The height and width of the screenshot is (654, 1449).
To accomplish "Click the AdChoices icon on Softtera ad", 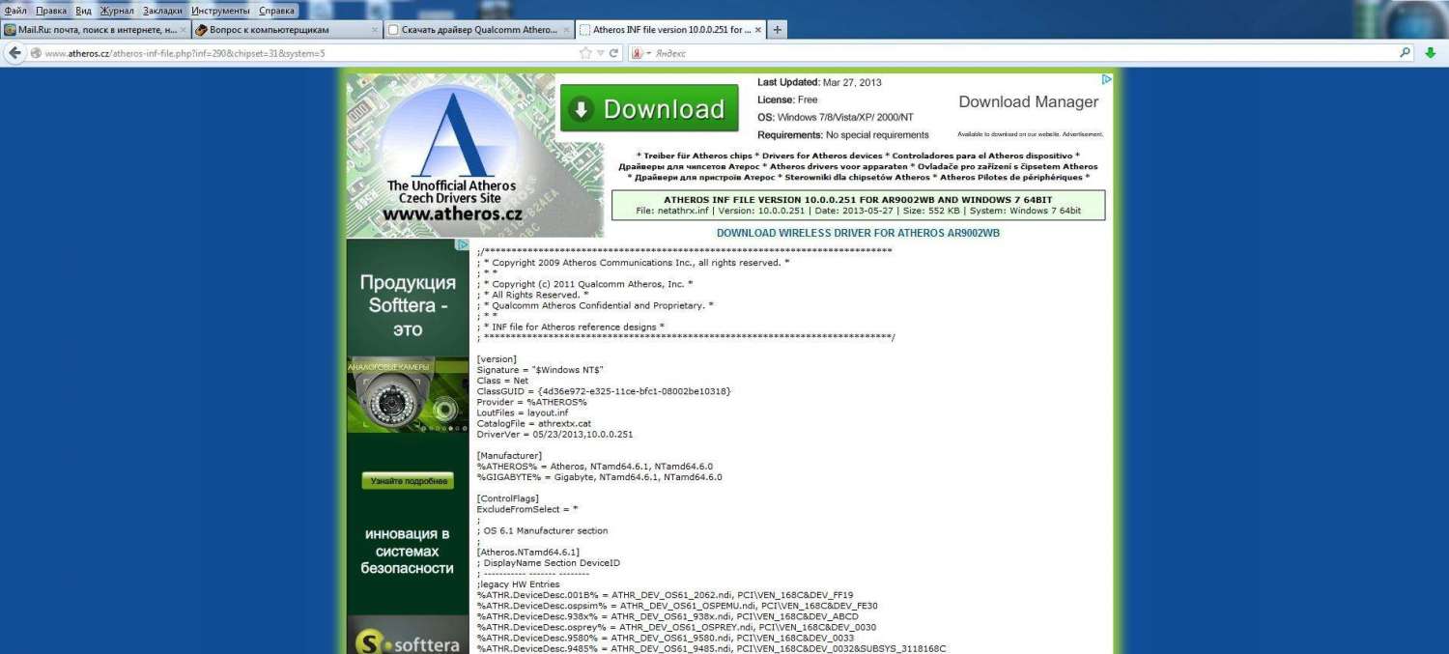I will pos(463,244).
